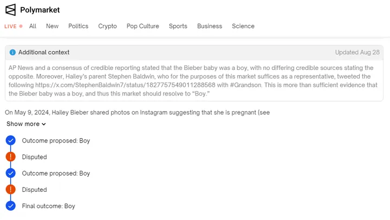The image size is (390, 220).
Task: Click the Polymarket logo icon
Action: pyautogui.click(x=10, y=10)
